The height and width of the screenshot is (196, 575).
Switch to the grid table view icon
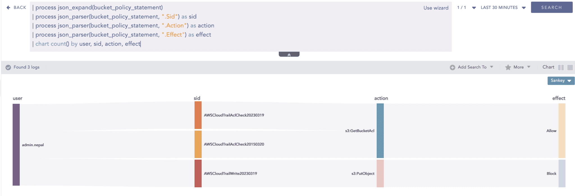pos(570,67)
